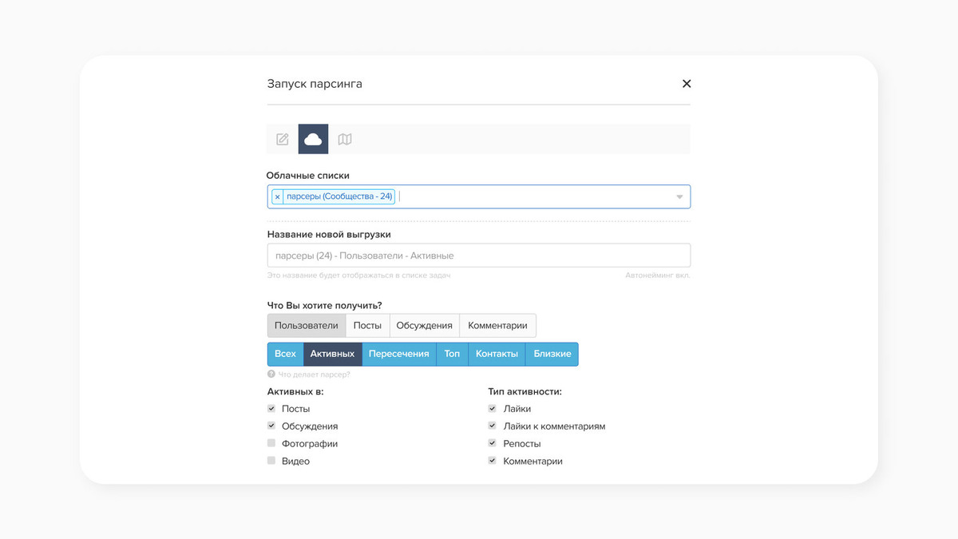The width and height of the screenshot is (958, 539).
Task: Switch to the Пользователи tab
Action: tap(307, 325)
